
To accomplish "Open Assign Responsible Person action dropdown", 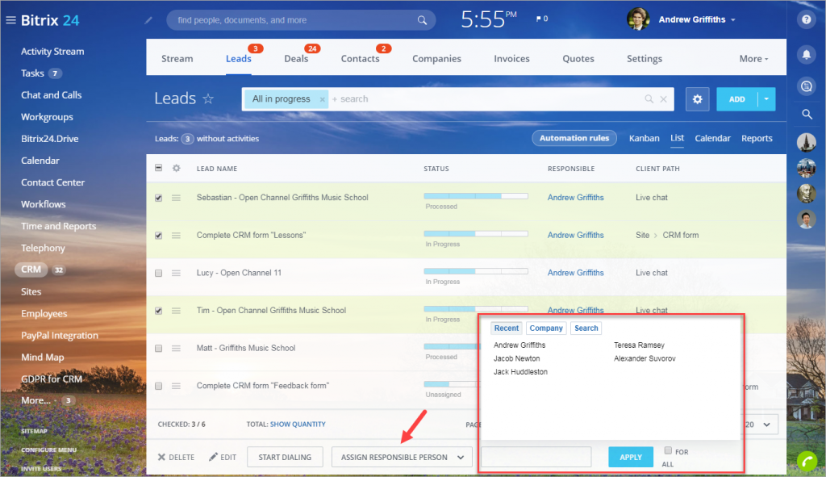I will 402,457.
